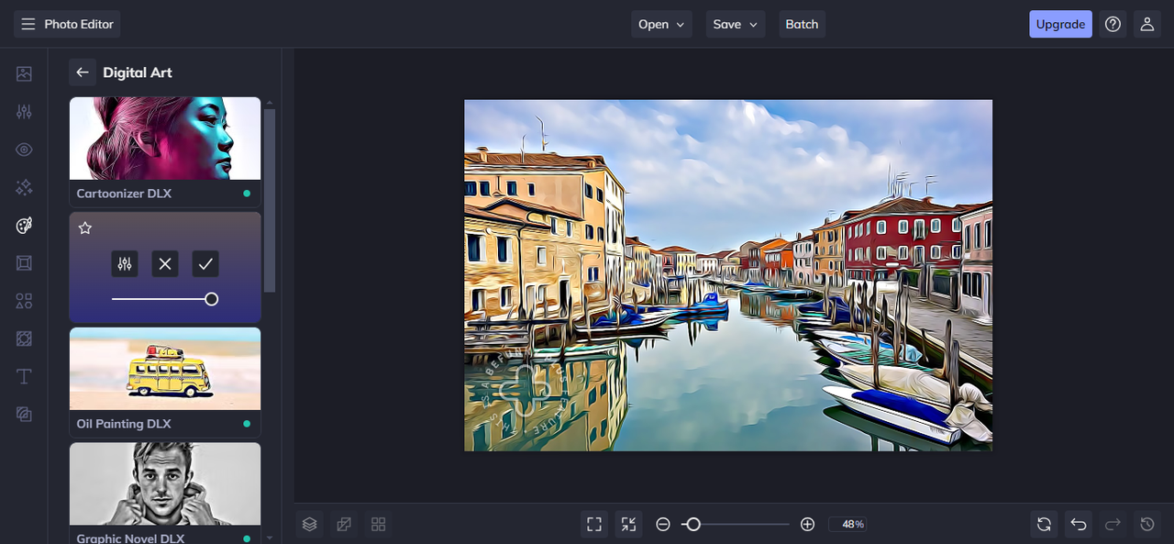The width and height of the screenshot is (1174, 544).
Task: Apply the effect with the checkmark button
Action: tap(205, 264)
